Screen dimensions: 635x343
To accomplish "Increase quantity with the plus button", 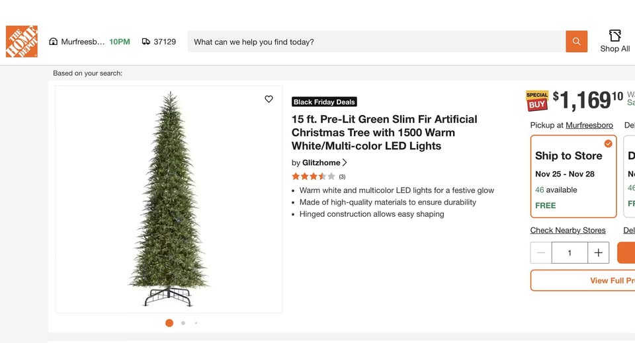I will pyautogui.click(x=598, y=252).
